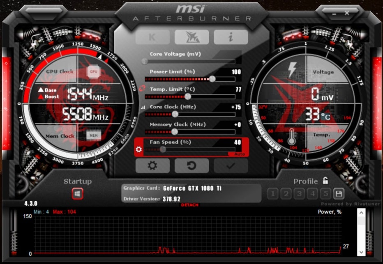Click the Power Limit slider handle
The image size is (383, 264).
(x=212, y=79)
